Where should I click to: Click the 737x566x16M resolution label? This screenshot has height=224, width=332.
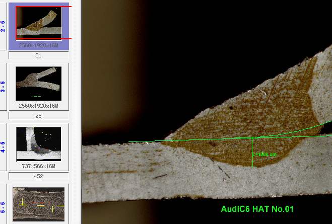(x=38, y=166)
